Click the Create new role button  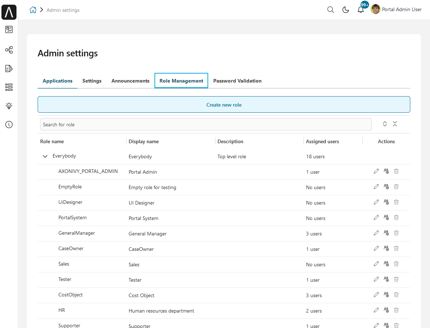(x=224, y=104)
